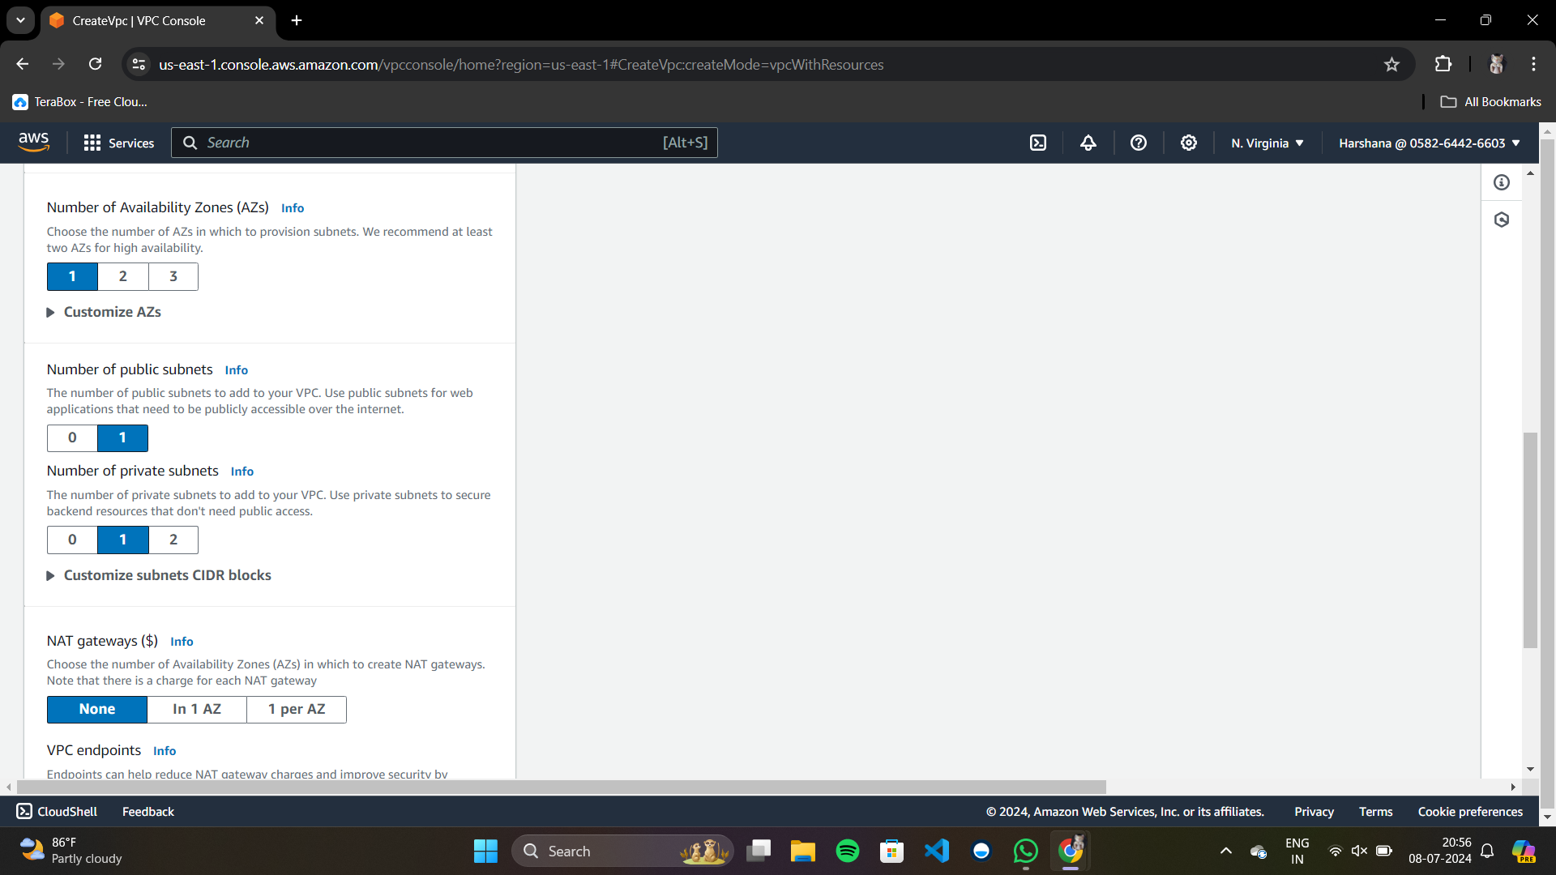Set public subnets count to 0

click(72, 437)
